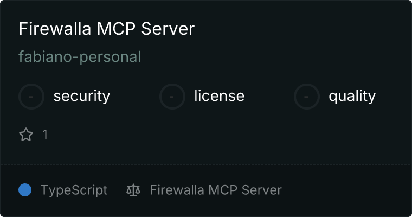Select the security label text
The width and height of the screenshot is (412, 217).
click(82, 96)
